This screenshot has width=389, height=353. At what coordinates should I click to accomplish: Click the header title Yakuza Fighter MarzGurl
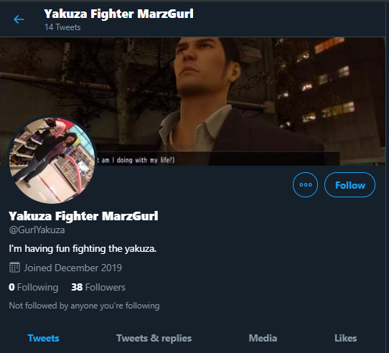point(118,14)
